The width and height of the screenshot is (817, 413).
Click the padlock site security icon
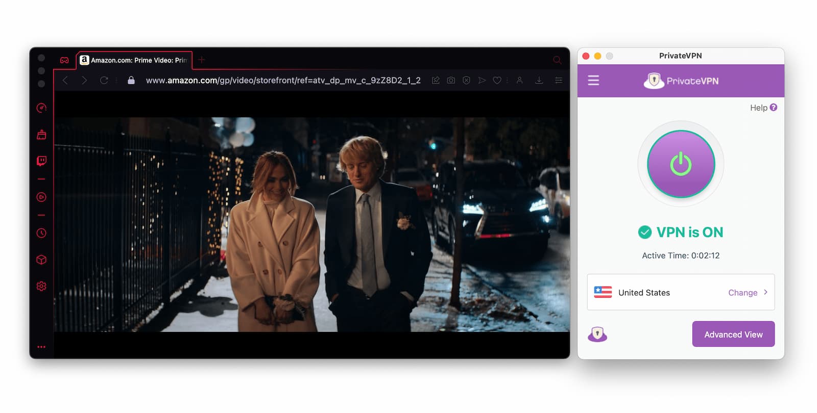pyautogui.click(x=131, y=81)
